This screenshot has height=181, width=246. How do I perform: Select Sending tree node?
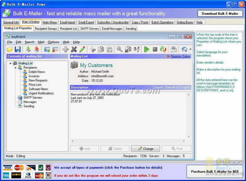coord(29,106)
